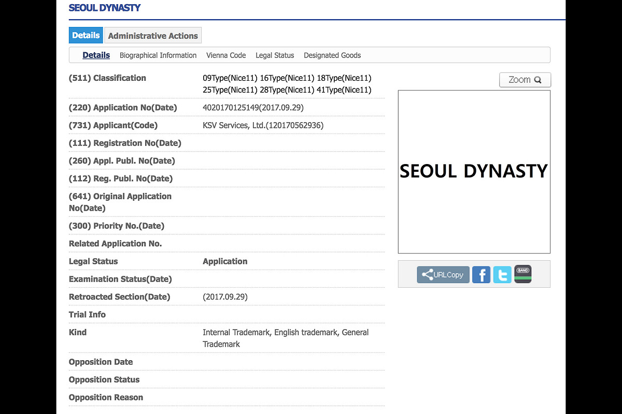Select the blue Details main tab
Screen dimensions: 622x414
click(86, 35)
